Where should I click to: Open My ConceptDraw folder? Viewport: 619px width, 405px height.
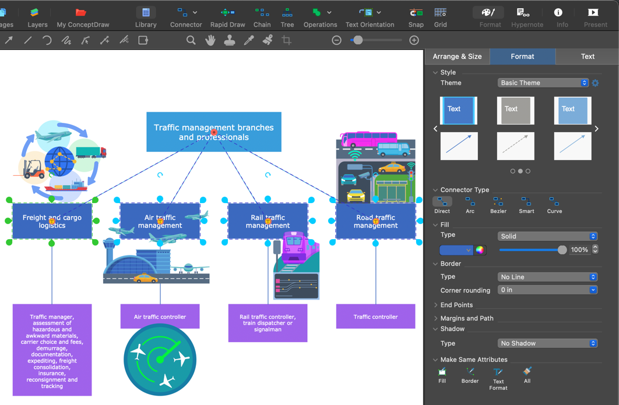click(x=83, y=17)
